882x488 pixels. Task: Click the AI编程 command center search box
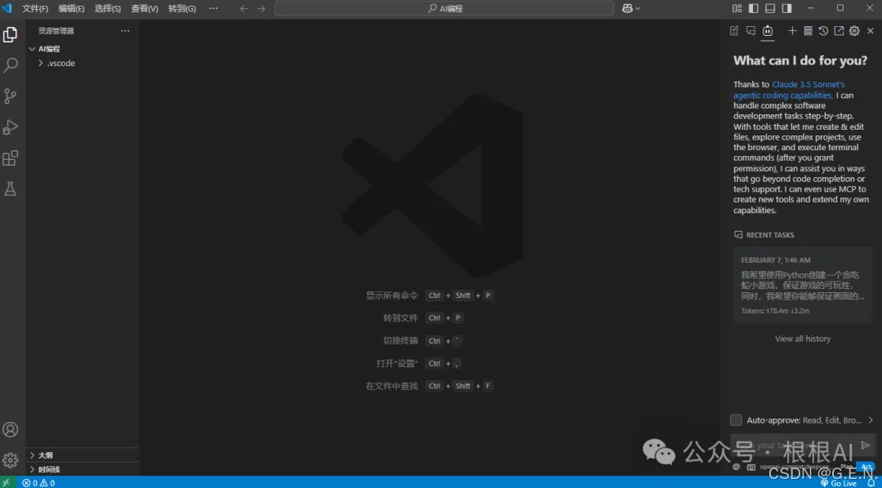click(443, 8)
